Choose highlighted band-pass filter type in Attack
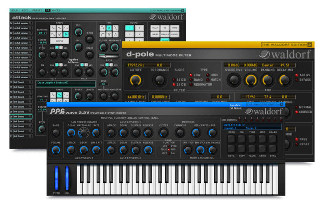This screenshot has height=204, width=324. click(109, 28)
